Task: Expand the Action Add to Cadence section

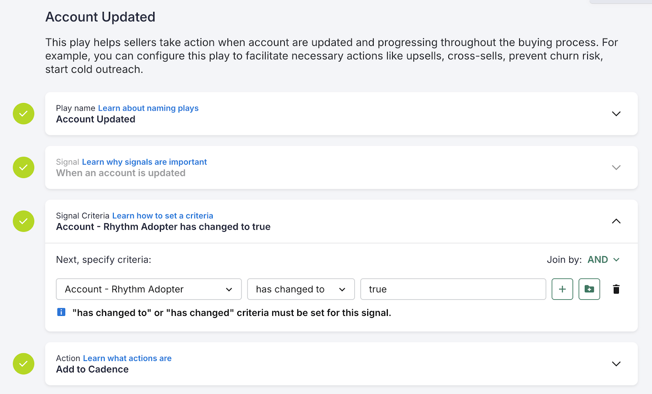Action: coord(616,364)
